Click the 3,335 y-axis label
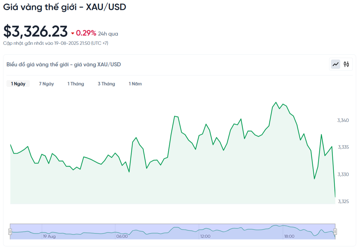The height and width of the screenshot is (248, 358). click(343, 147)
